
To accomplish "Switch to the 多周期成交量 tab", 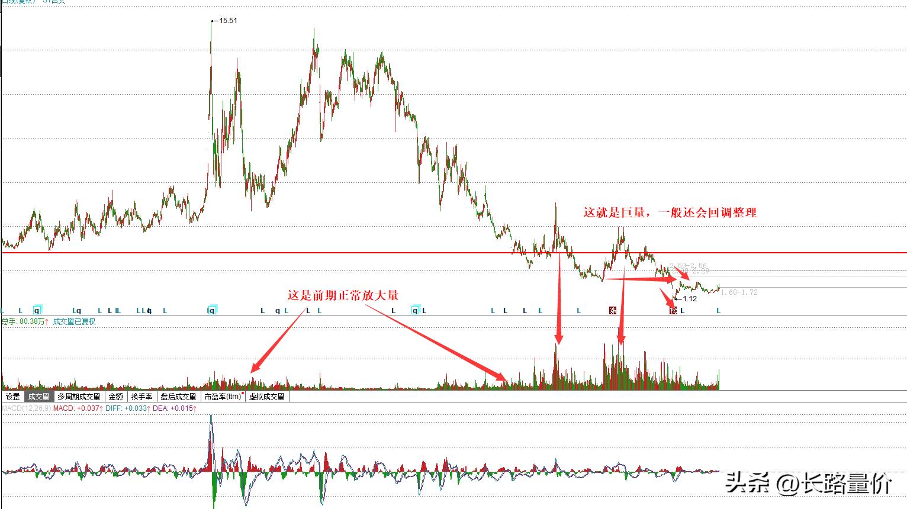I will (x=79, y=397).
